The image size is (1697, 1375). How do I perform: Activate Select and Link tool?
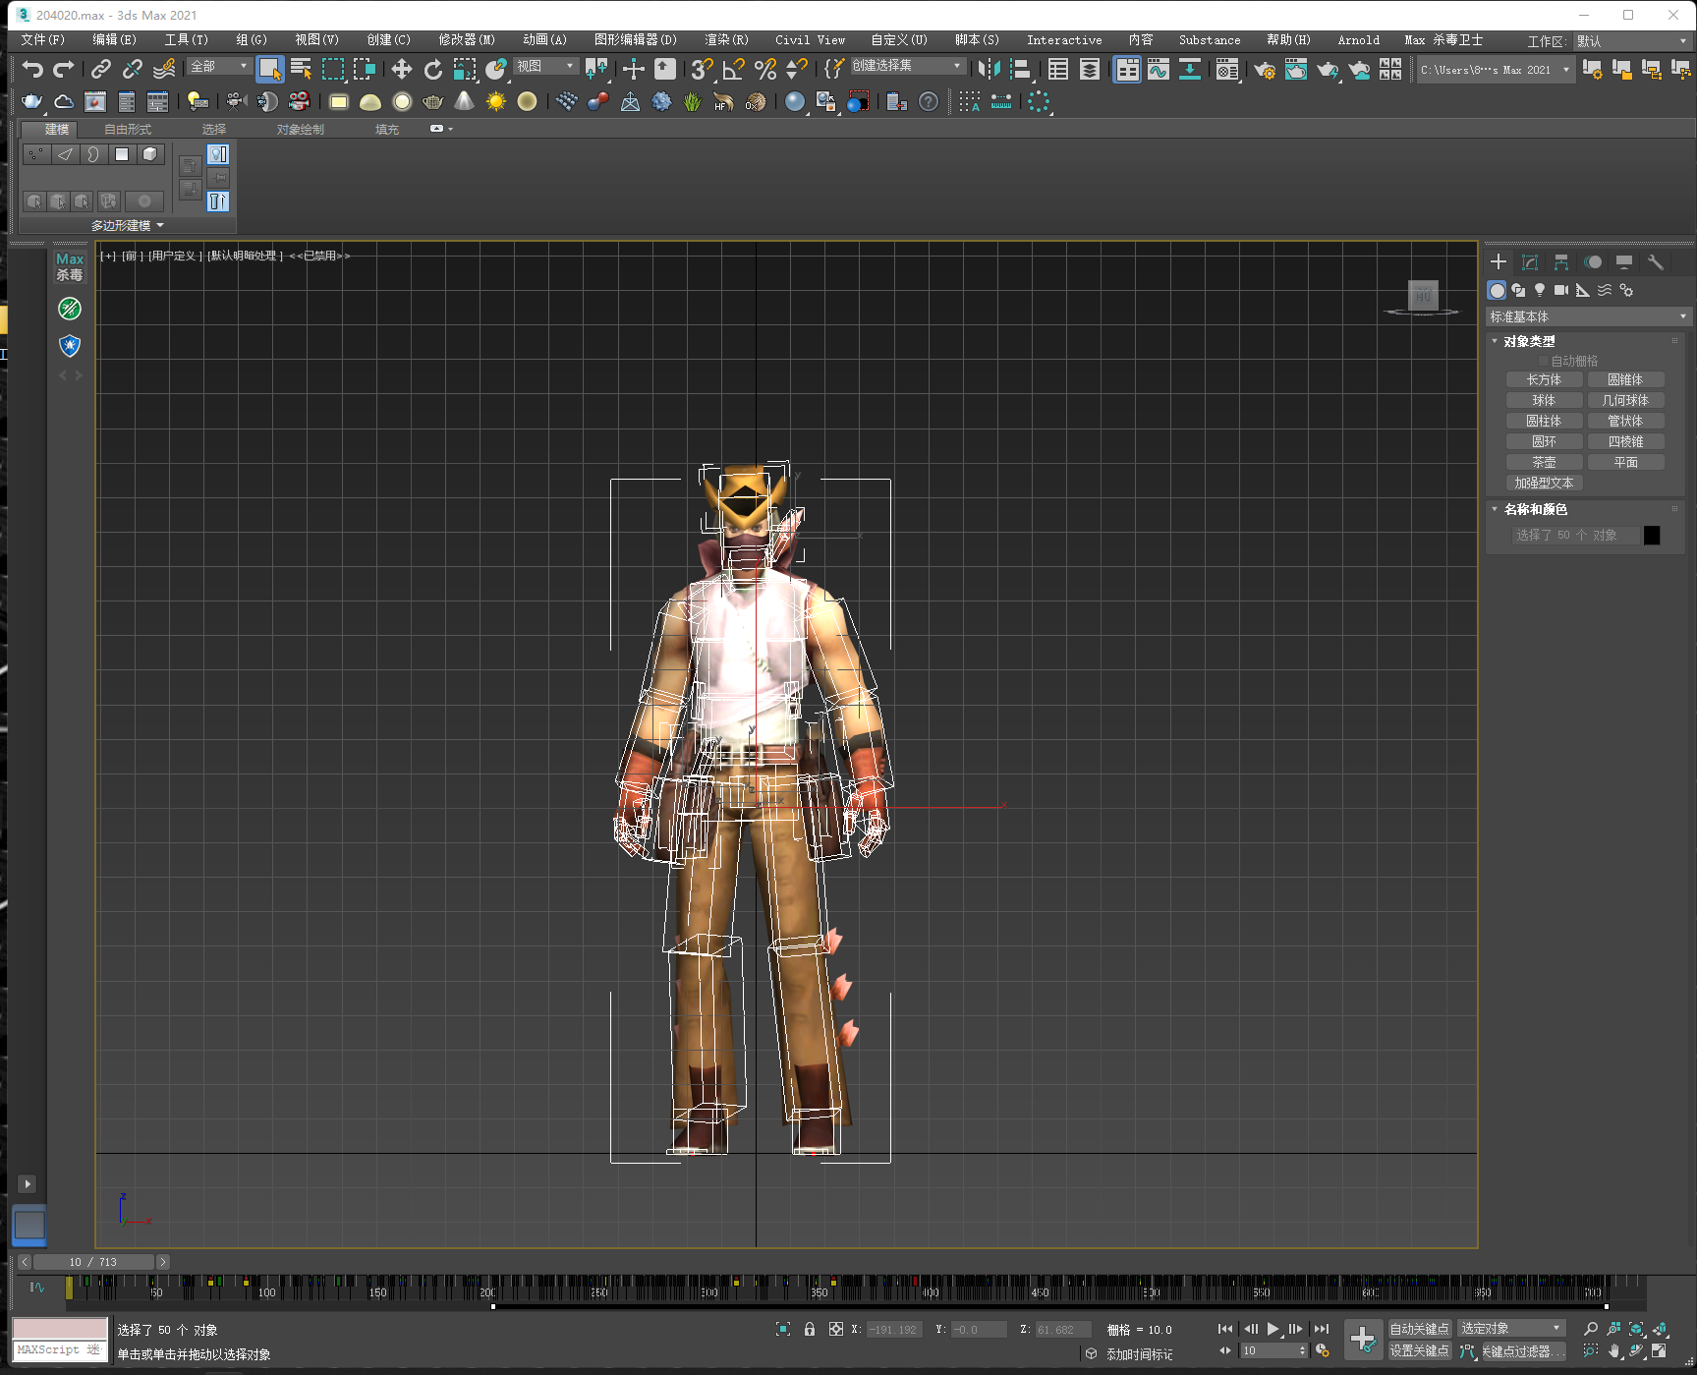pos(100,69)
